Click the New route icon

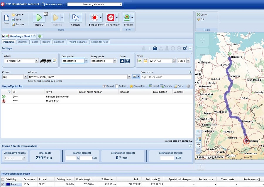[x=6, y=18]
